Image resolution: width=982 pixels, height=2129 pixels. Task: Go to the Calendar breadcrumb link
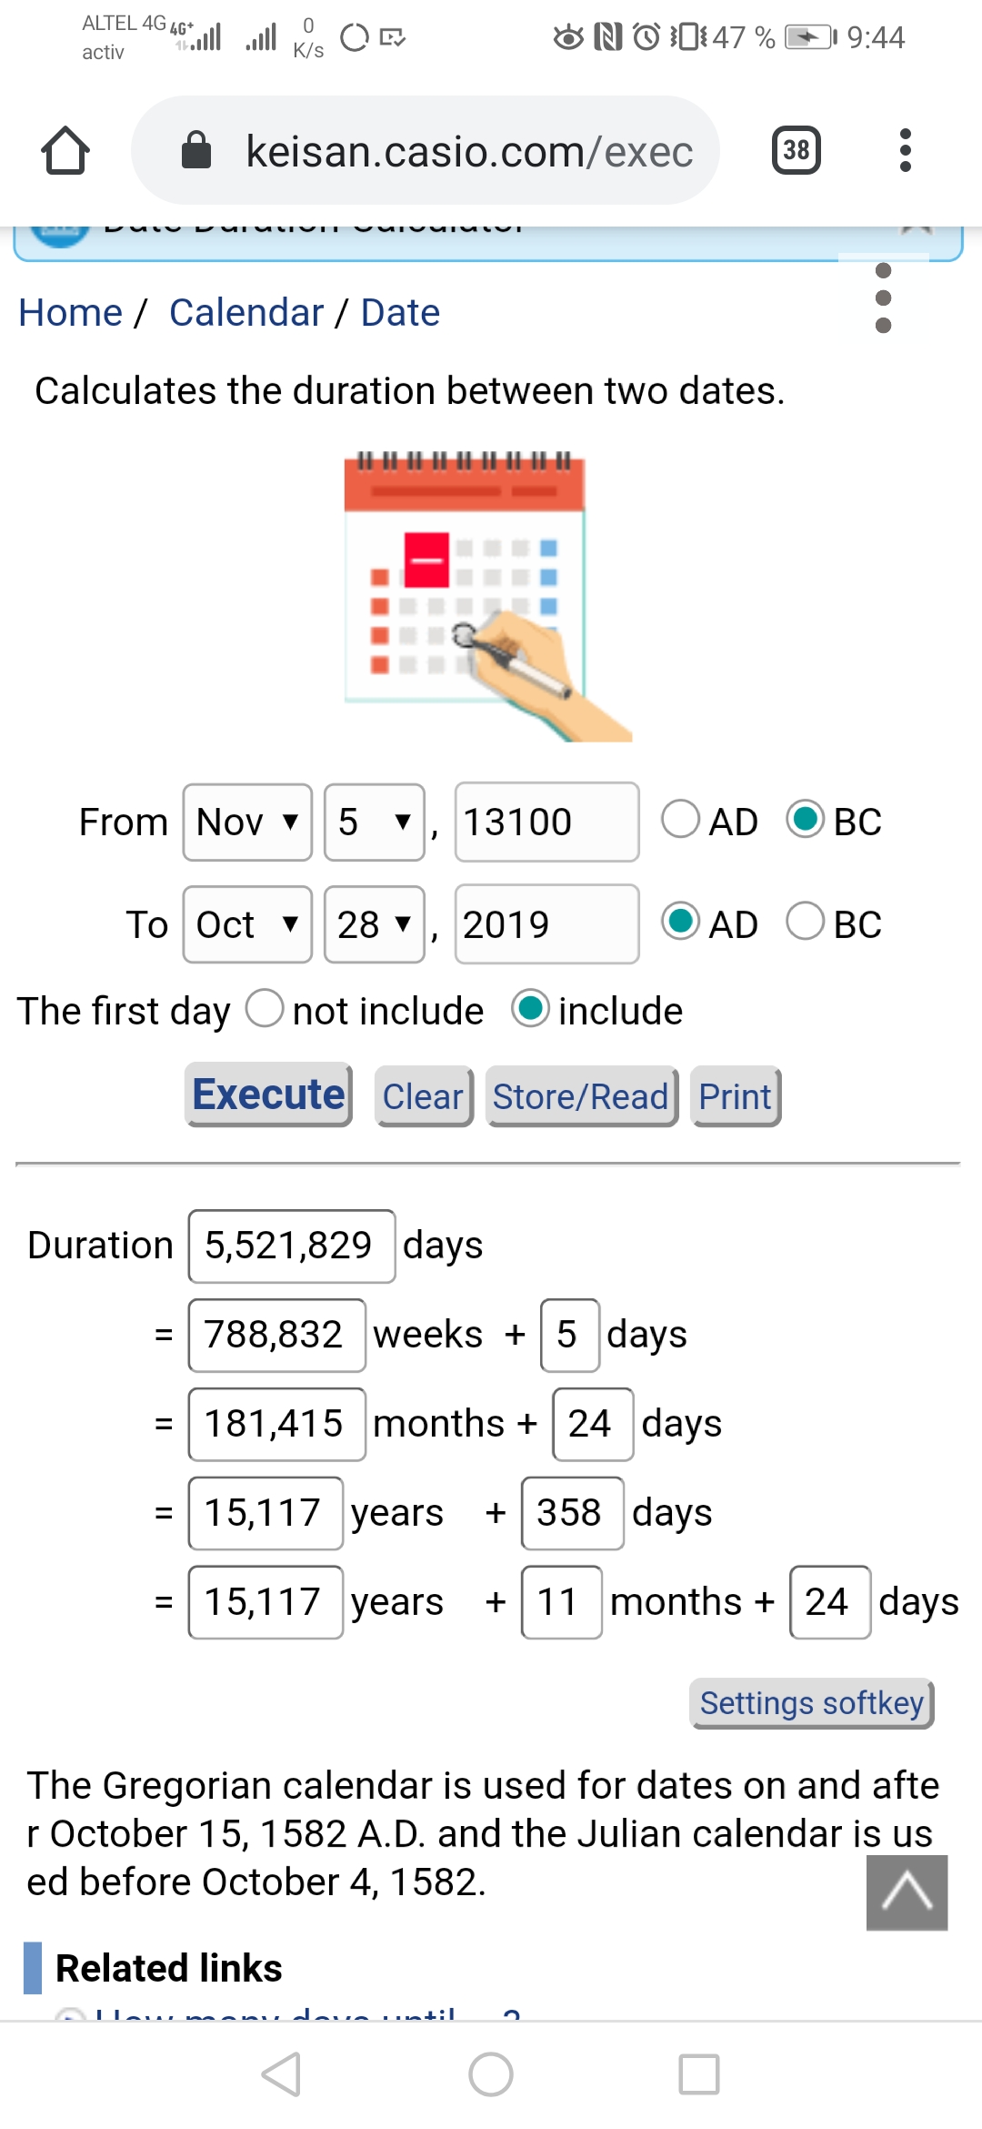[246, 312]
